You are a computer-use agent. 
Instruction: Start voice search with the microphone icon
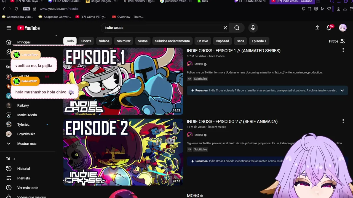[253, 28]
